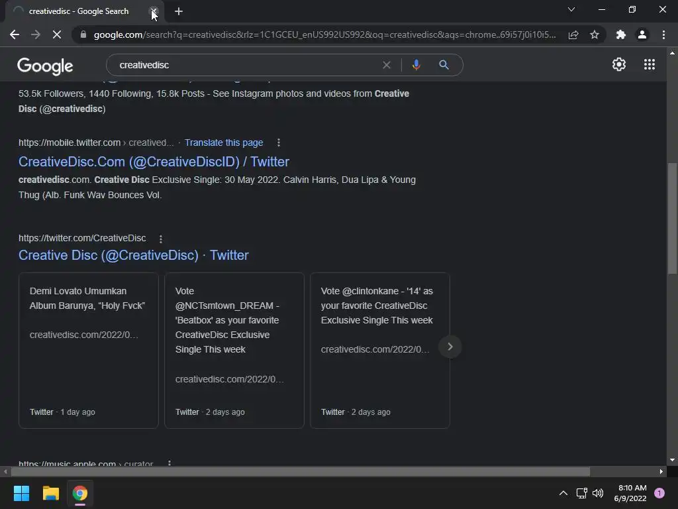Click the forward navigation arrow
This screenshot has width=678, height=509.
[36, 34]
